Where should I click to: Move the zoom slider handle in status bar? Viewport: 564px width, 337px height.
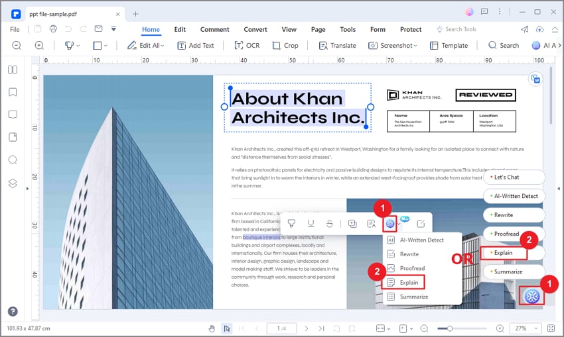click(450, 328)
